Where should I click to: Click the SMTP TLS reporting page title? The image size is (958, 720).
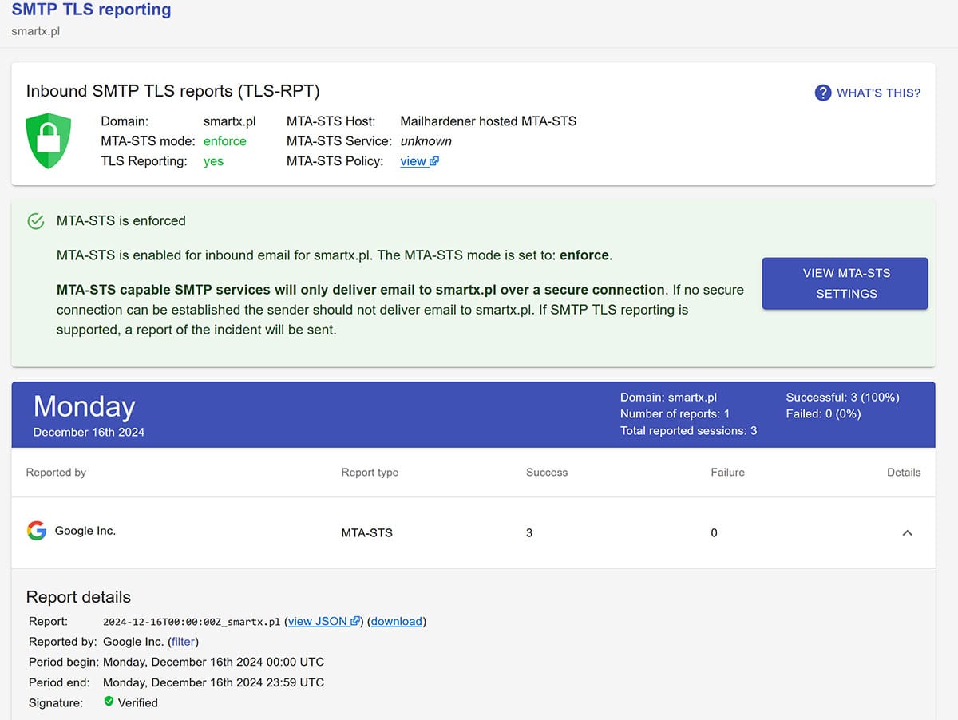91,10
